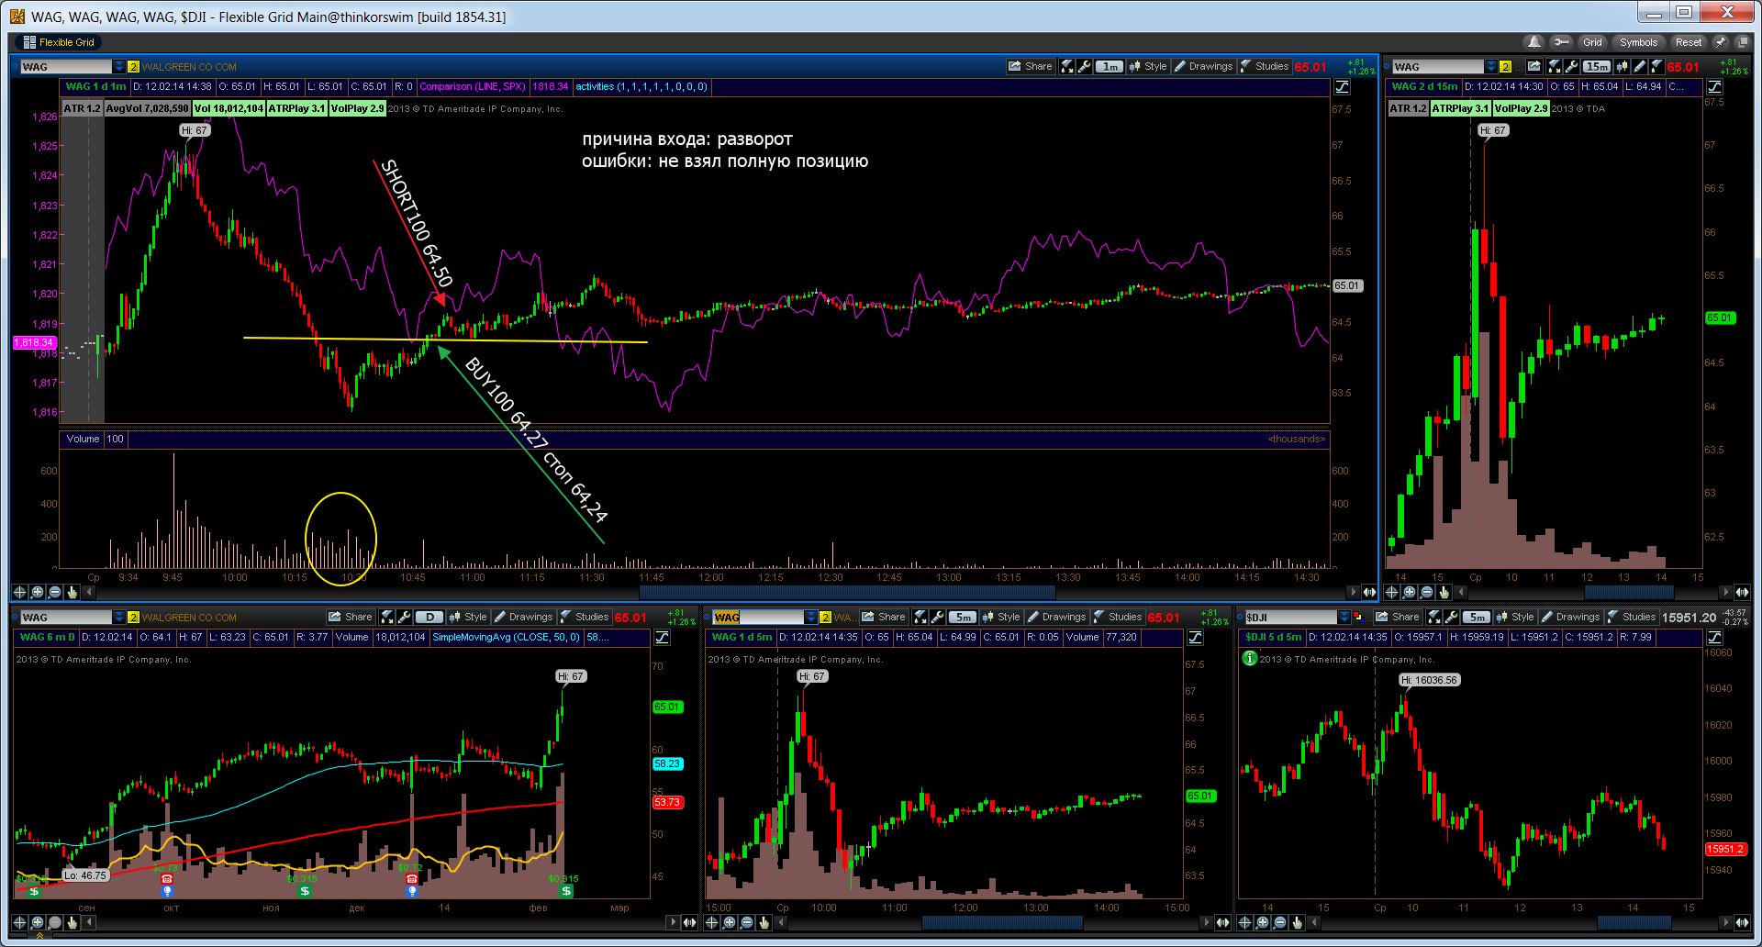
Task: Expand symbol dropdown in WAG 5m chart
Action: (811, 618)
